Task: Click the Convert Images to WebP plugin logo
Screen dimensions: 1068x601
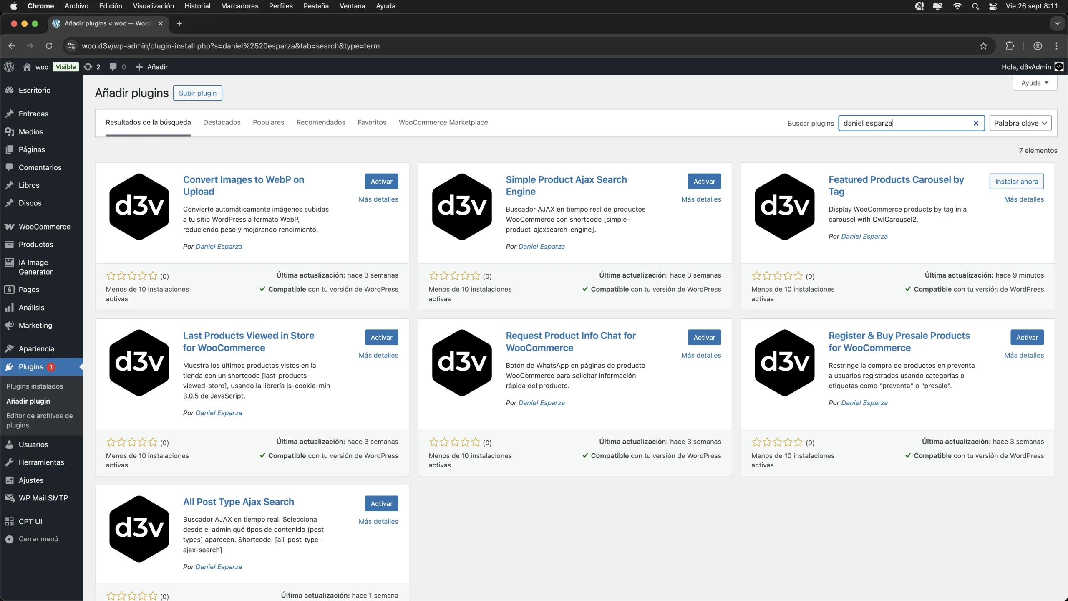Action: [139, 207]
